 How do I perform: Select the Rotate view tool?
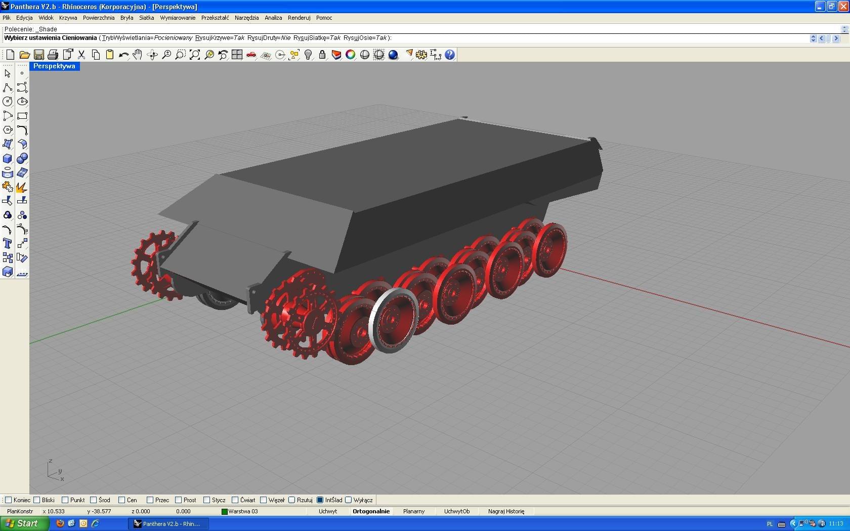point(152,55)
